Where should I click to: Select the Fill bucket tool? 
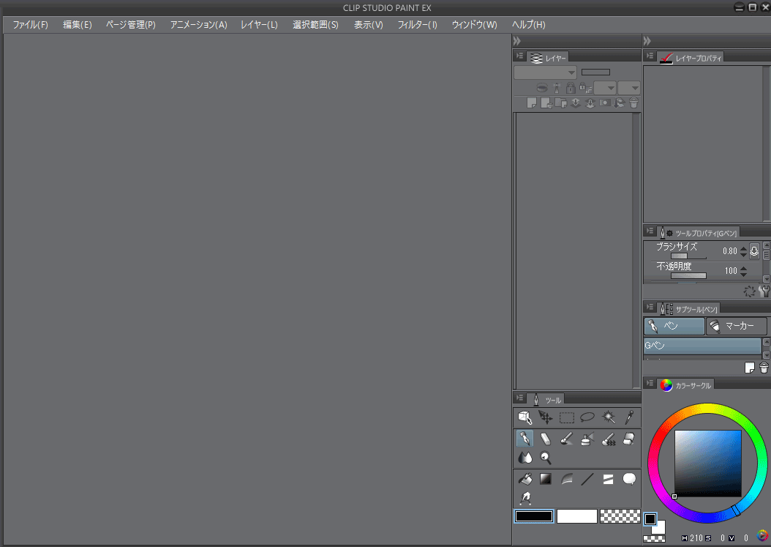pos(524,480)
